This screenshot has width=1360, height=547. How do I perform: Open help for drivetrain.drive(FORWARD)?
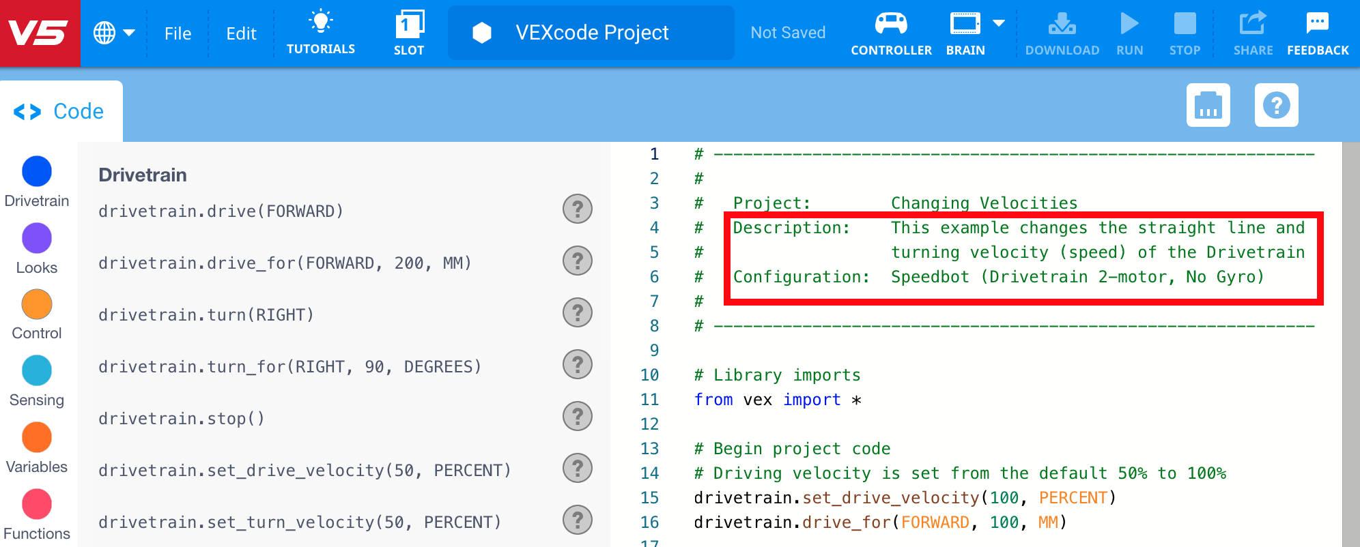click(x=578, y=209)
